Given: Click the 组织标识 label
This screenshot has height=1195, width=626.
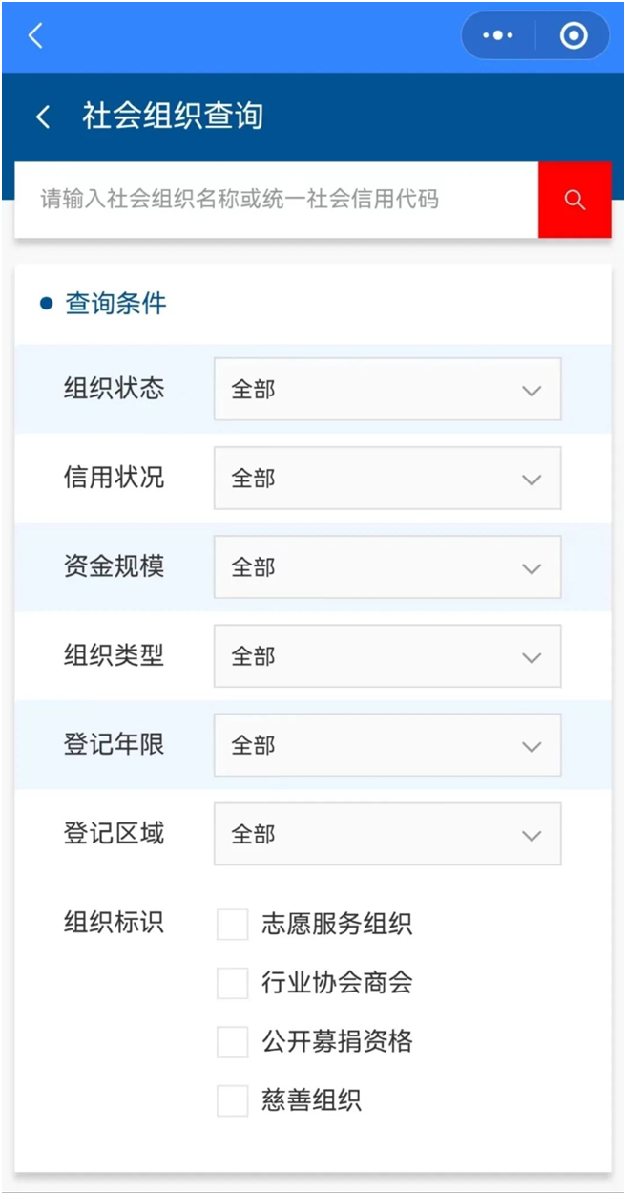Looking at the screenshot, I should pyautogui.click(x=114, y=922).
